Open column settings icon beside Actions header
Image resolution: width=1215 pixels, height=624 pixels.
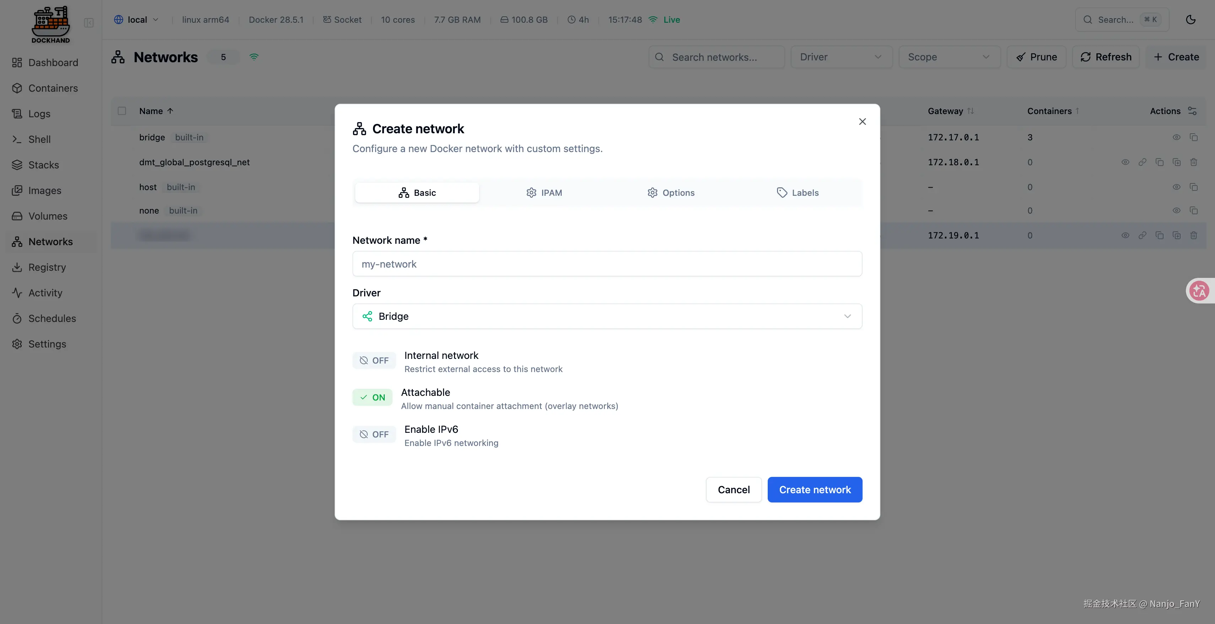[x=1192, y=111]
